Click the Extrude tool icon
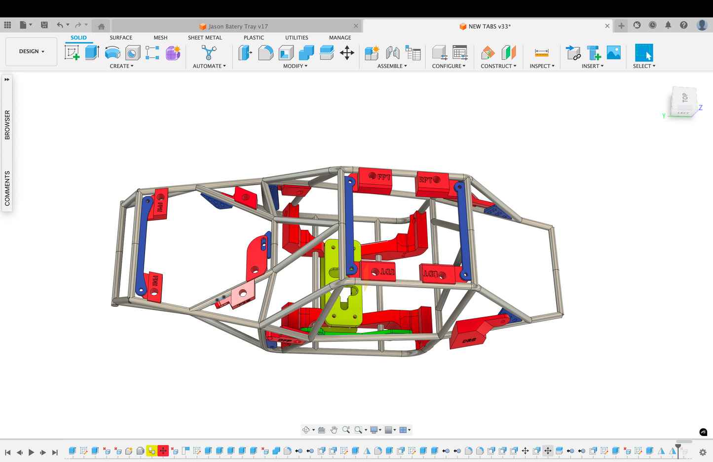 [x=92, y=53]
